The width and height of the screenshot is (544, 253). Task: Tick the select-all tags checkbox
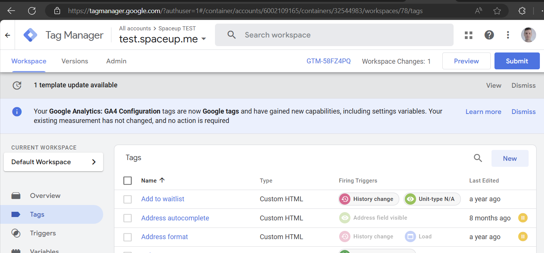click(128, 181)
